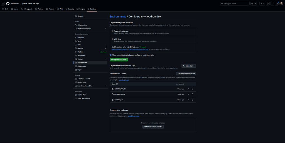Go to GitHub homepage via Octocat logo
The image size is (285, 143).
click(x=8, y=4)
